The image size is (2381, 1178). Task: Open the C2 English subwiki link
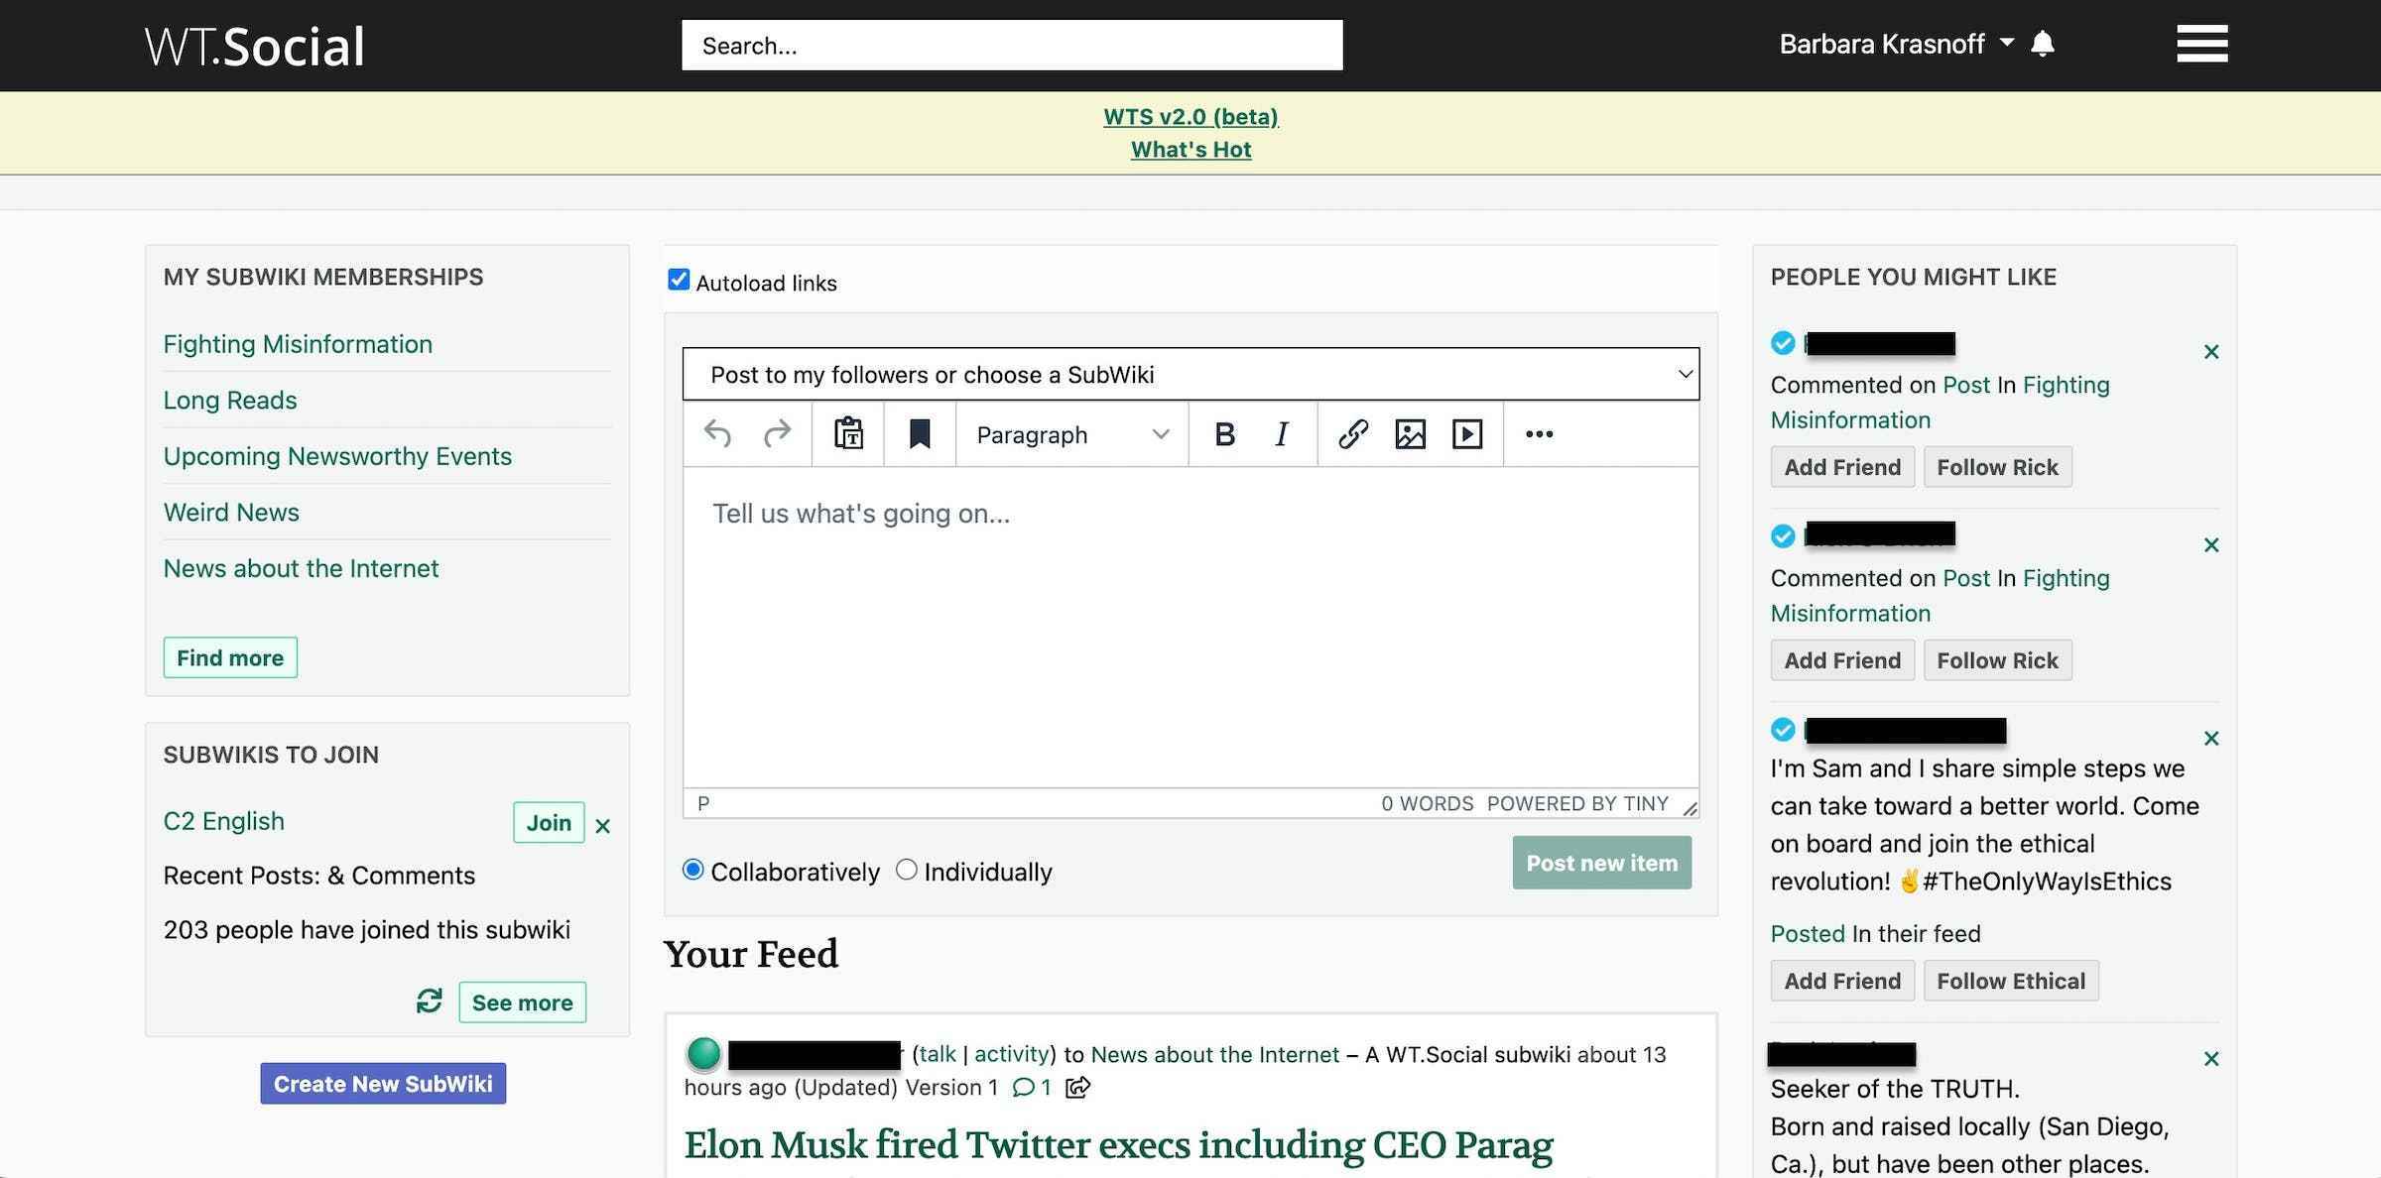tap(224, 821)
